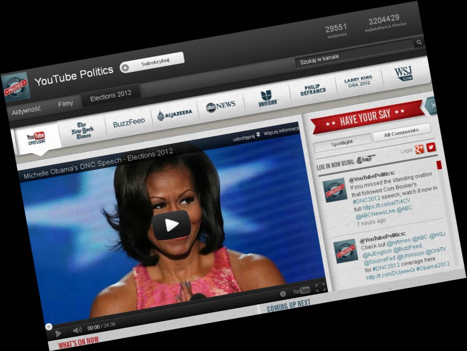Open the BuzzFeed channel logo

(x=129, y=123)
